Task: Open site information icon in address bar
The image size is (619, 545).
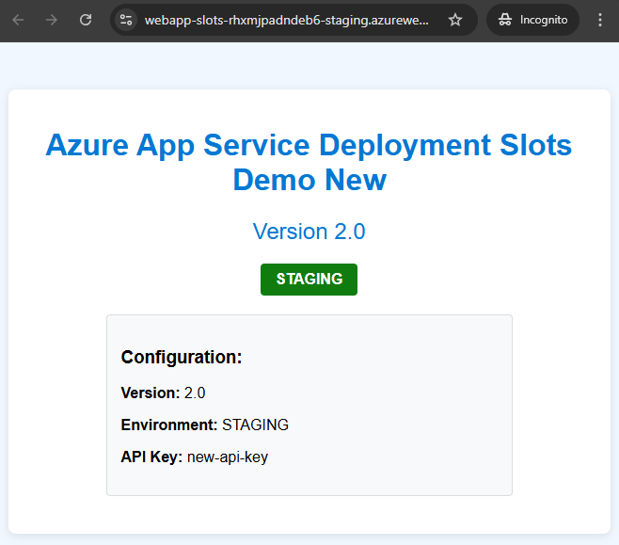Action: pyautogui.click(x=126, y=20)
